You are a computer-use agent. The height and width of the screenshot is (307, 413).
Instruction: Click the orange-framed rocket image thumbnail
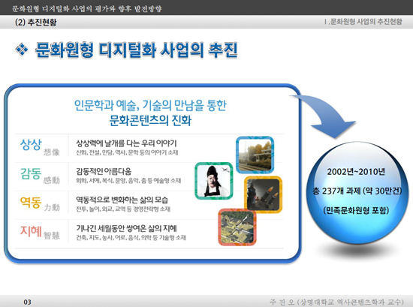pyautogui.click(x=263, y=194)
